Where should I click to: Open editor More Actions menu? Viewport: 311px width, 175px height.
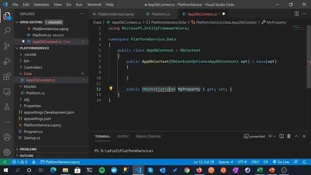[x=304, y=14]
